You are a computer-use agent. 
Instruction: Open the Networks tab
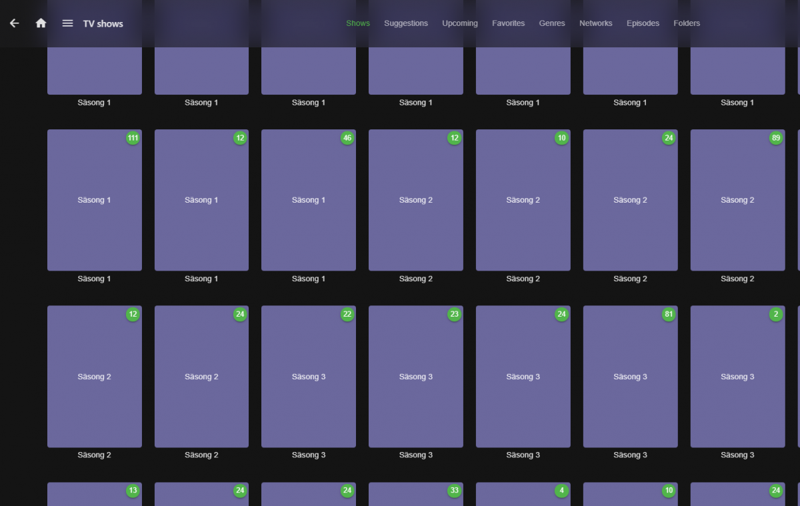pos(595,23)
